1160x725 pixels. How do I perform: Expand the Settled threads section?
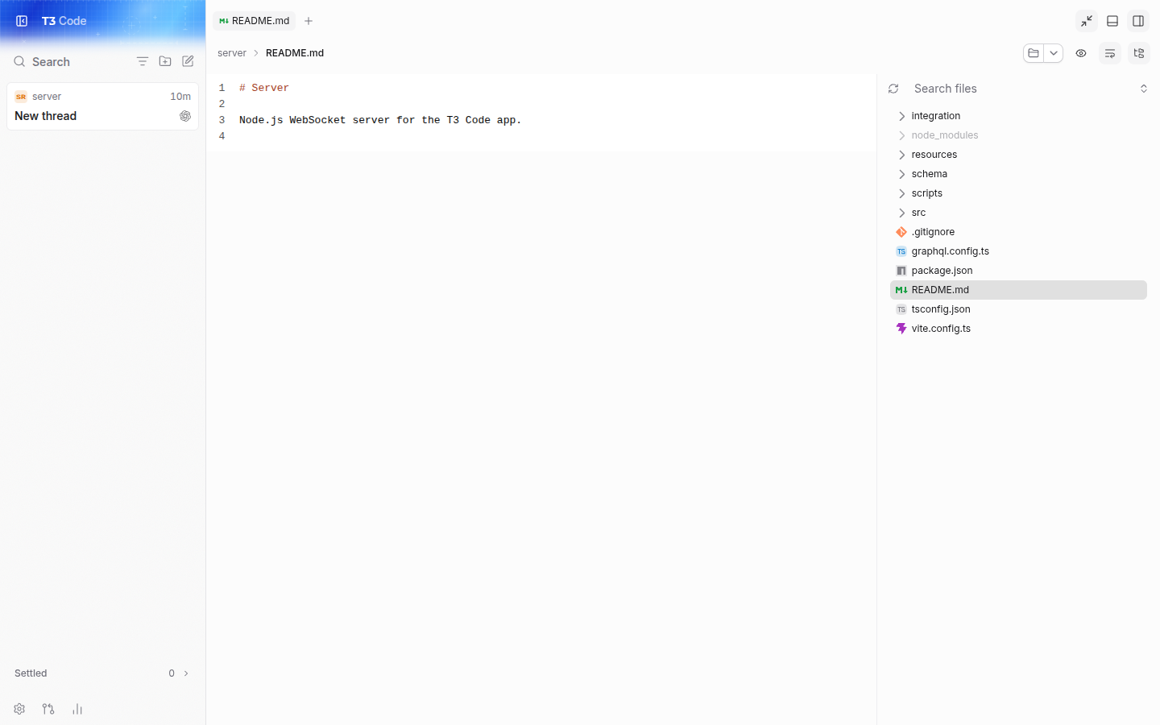[102, 673]
